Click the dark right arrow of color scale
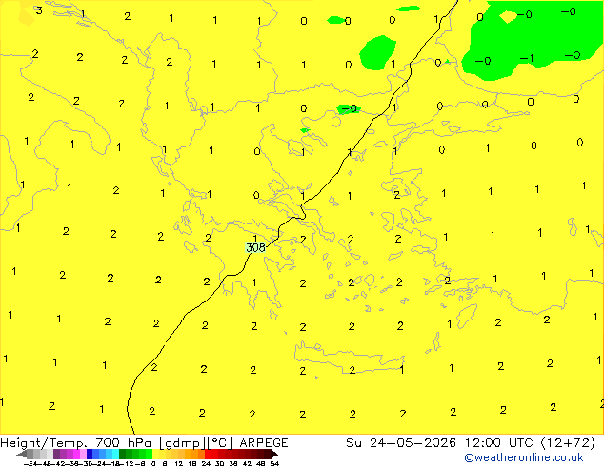The width and height of the screenshot is (604, 466). [274, 454]
